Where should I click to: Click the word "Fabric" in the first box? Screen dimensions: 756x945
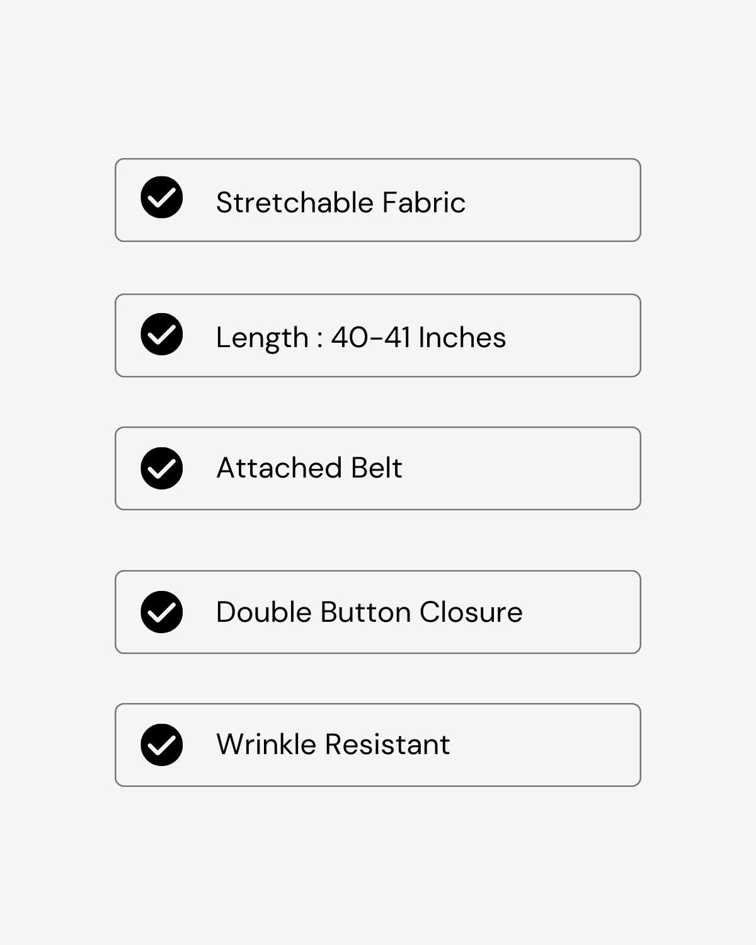[x=423, y=202]
